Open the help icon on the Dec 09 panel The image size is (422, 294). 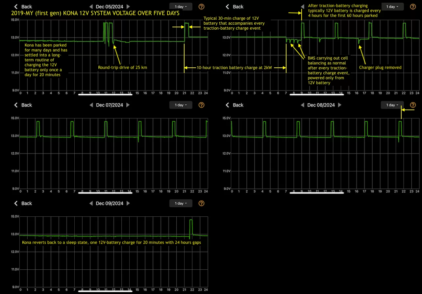tap(201, 203)
